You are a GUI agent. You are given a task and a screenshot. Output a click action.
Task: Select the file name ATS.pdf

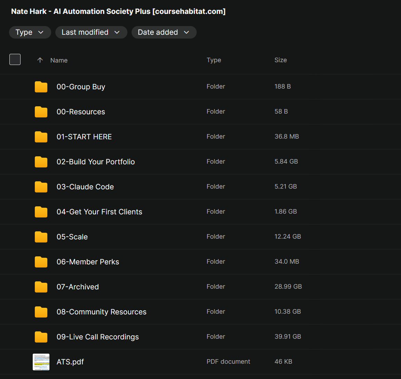click(x=70, y=362)
